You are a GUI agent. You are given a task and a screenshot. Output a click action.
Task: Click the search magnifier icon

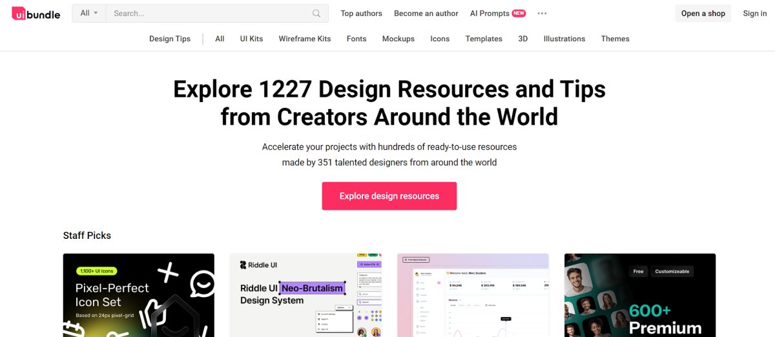coord(316,14)
